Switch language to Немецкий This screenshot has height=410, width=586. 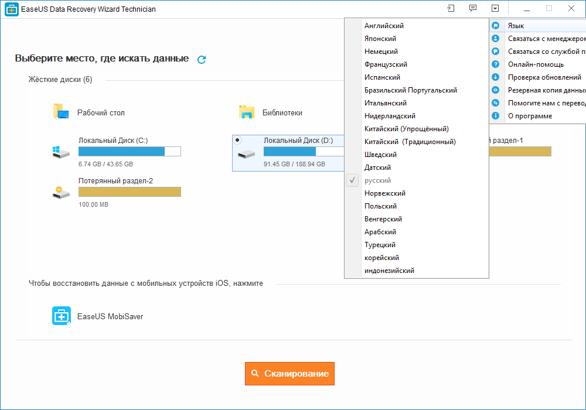tap(416, 52)
